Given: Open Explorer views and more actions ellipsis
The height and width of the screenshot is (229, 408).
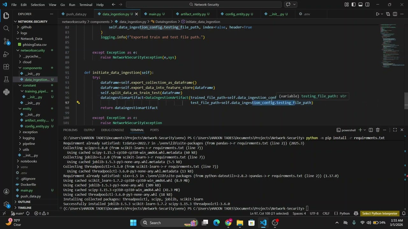Looking at the screenshot, I should click(52, 14).
